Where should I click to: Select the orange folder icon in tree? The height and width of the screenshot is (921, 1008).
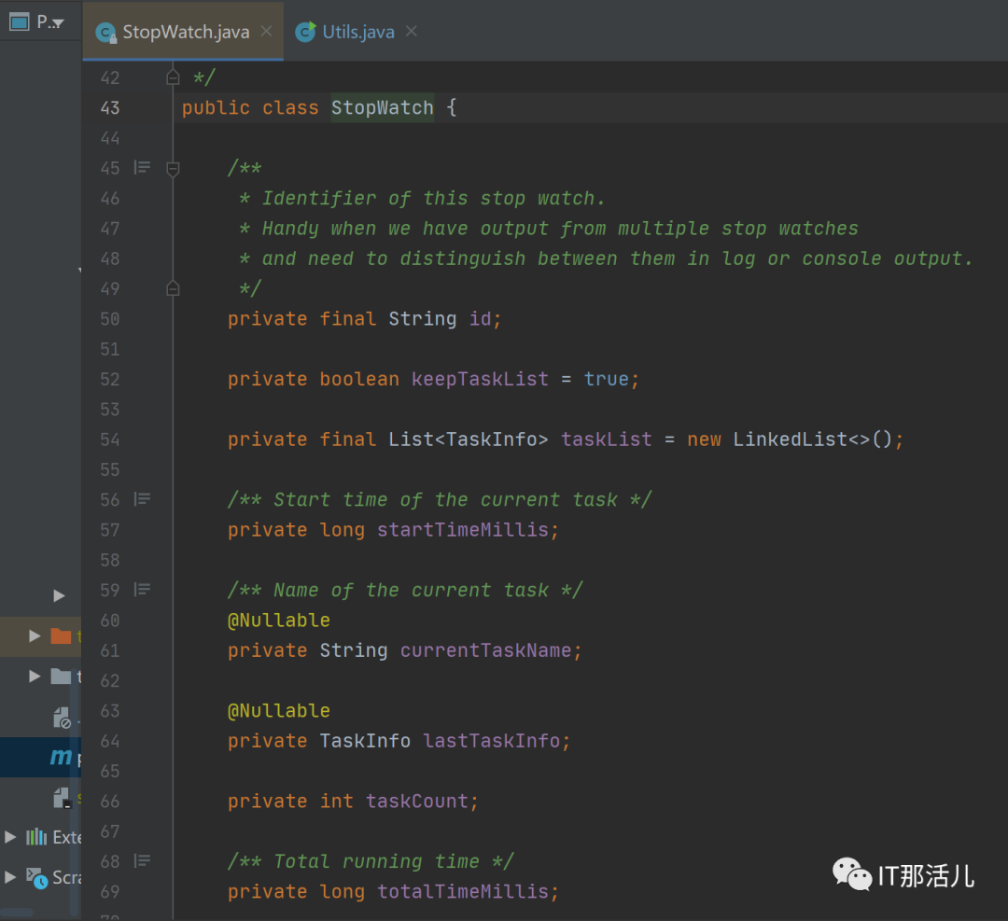(61, 636)
